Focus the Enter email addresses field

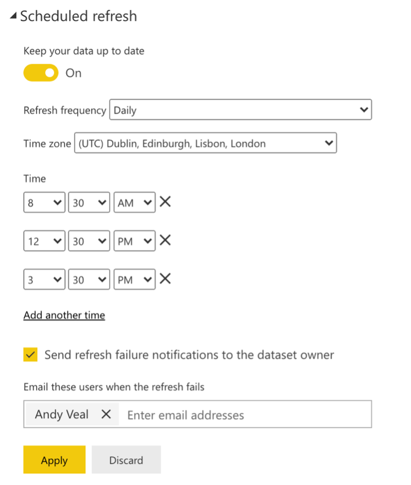244,415
